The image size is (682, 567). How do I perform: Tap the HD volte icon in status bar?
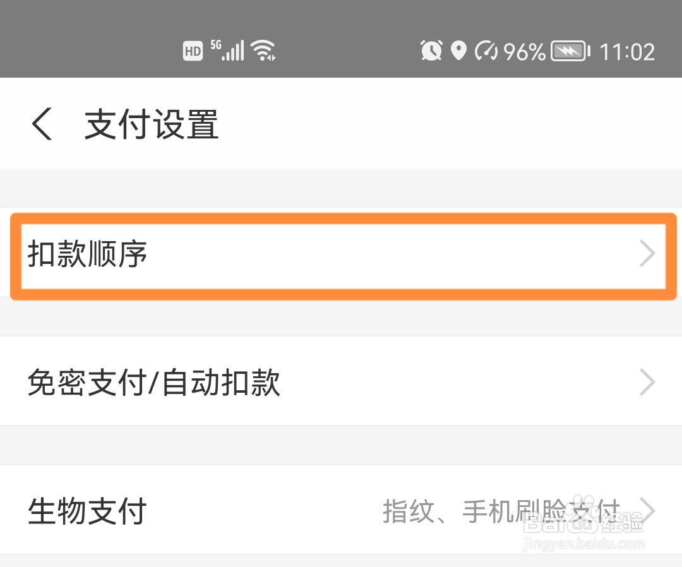coord(193,49)
